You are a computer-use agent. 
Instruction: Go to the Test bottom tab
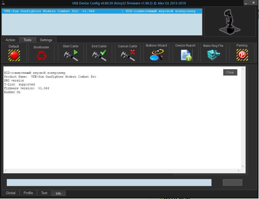click(x=44, y=193)
